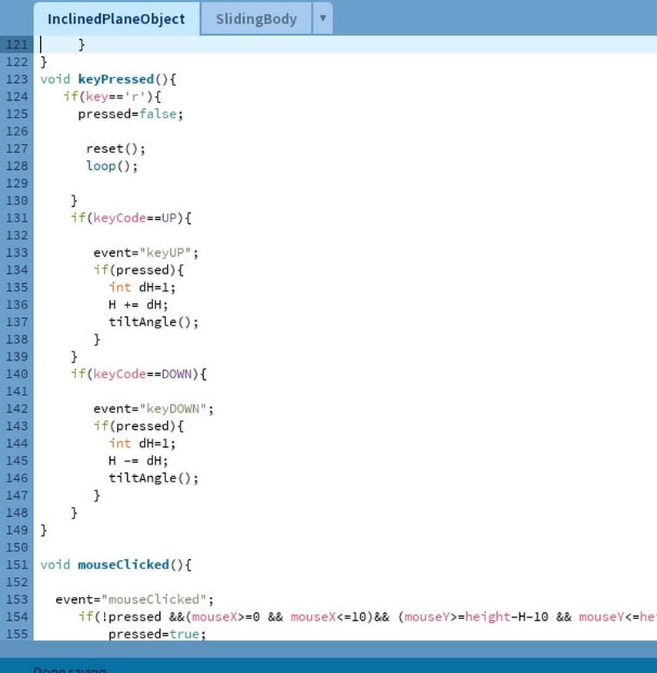Switch to the SlidingBody tab
This screenshot has width=657, height=673.
256,19
